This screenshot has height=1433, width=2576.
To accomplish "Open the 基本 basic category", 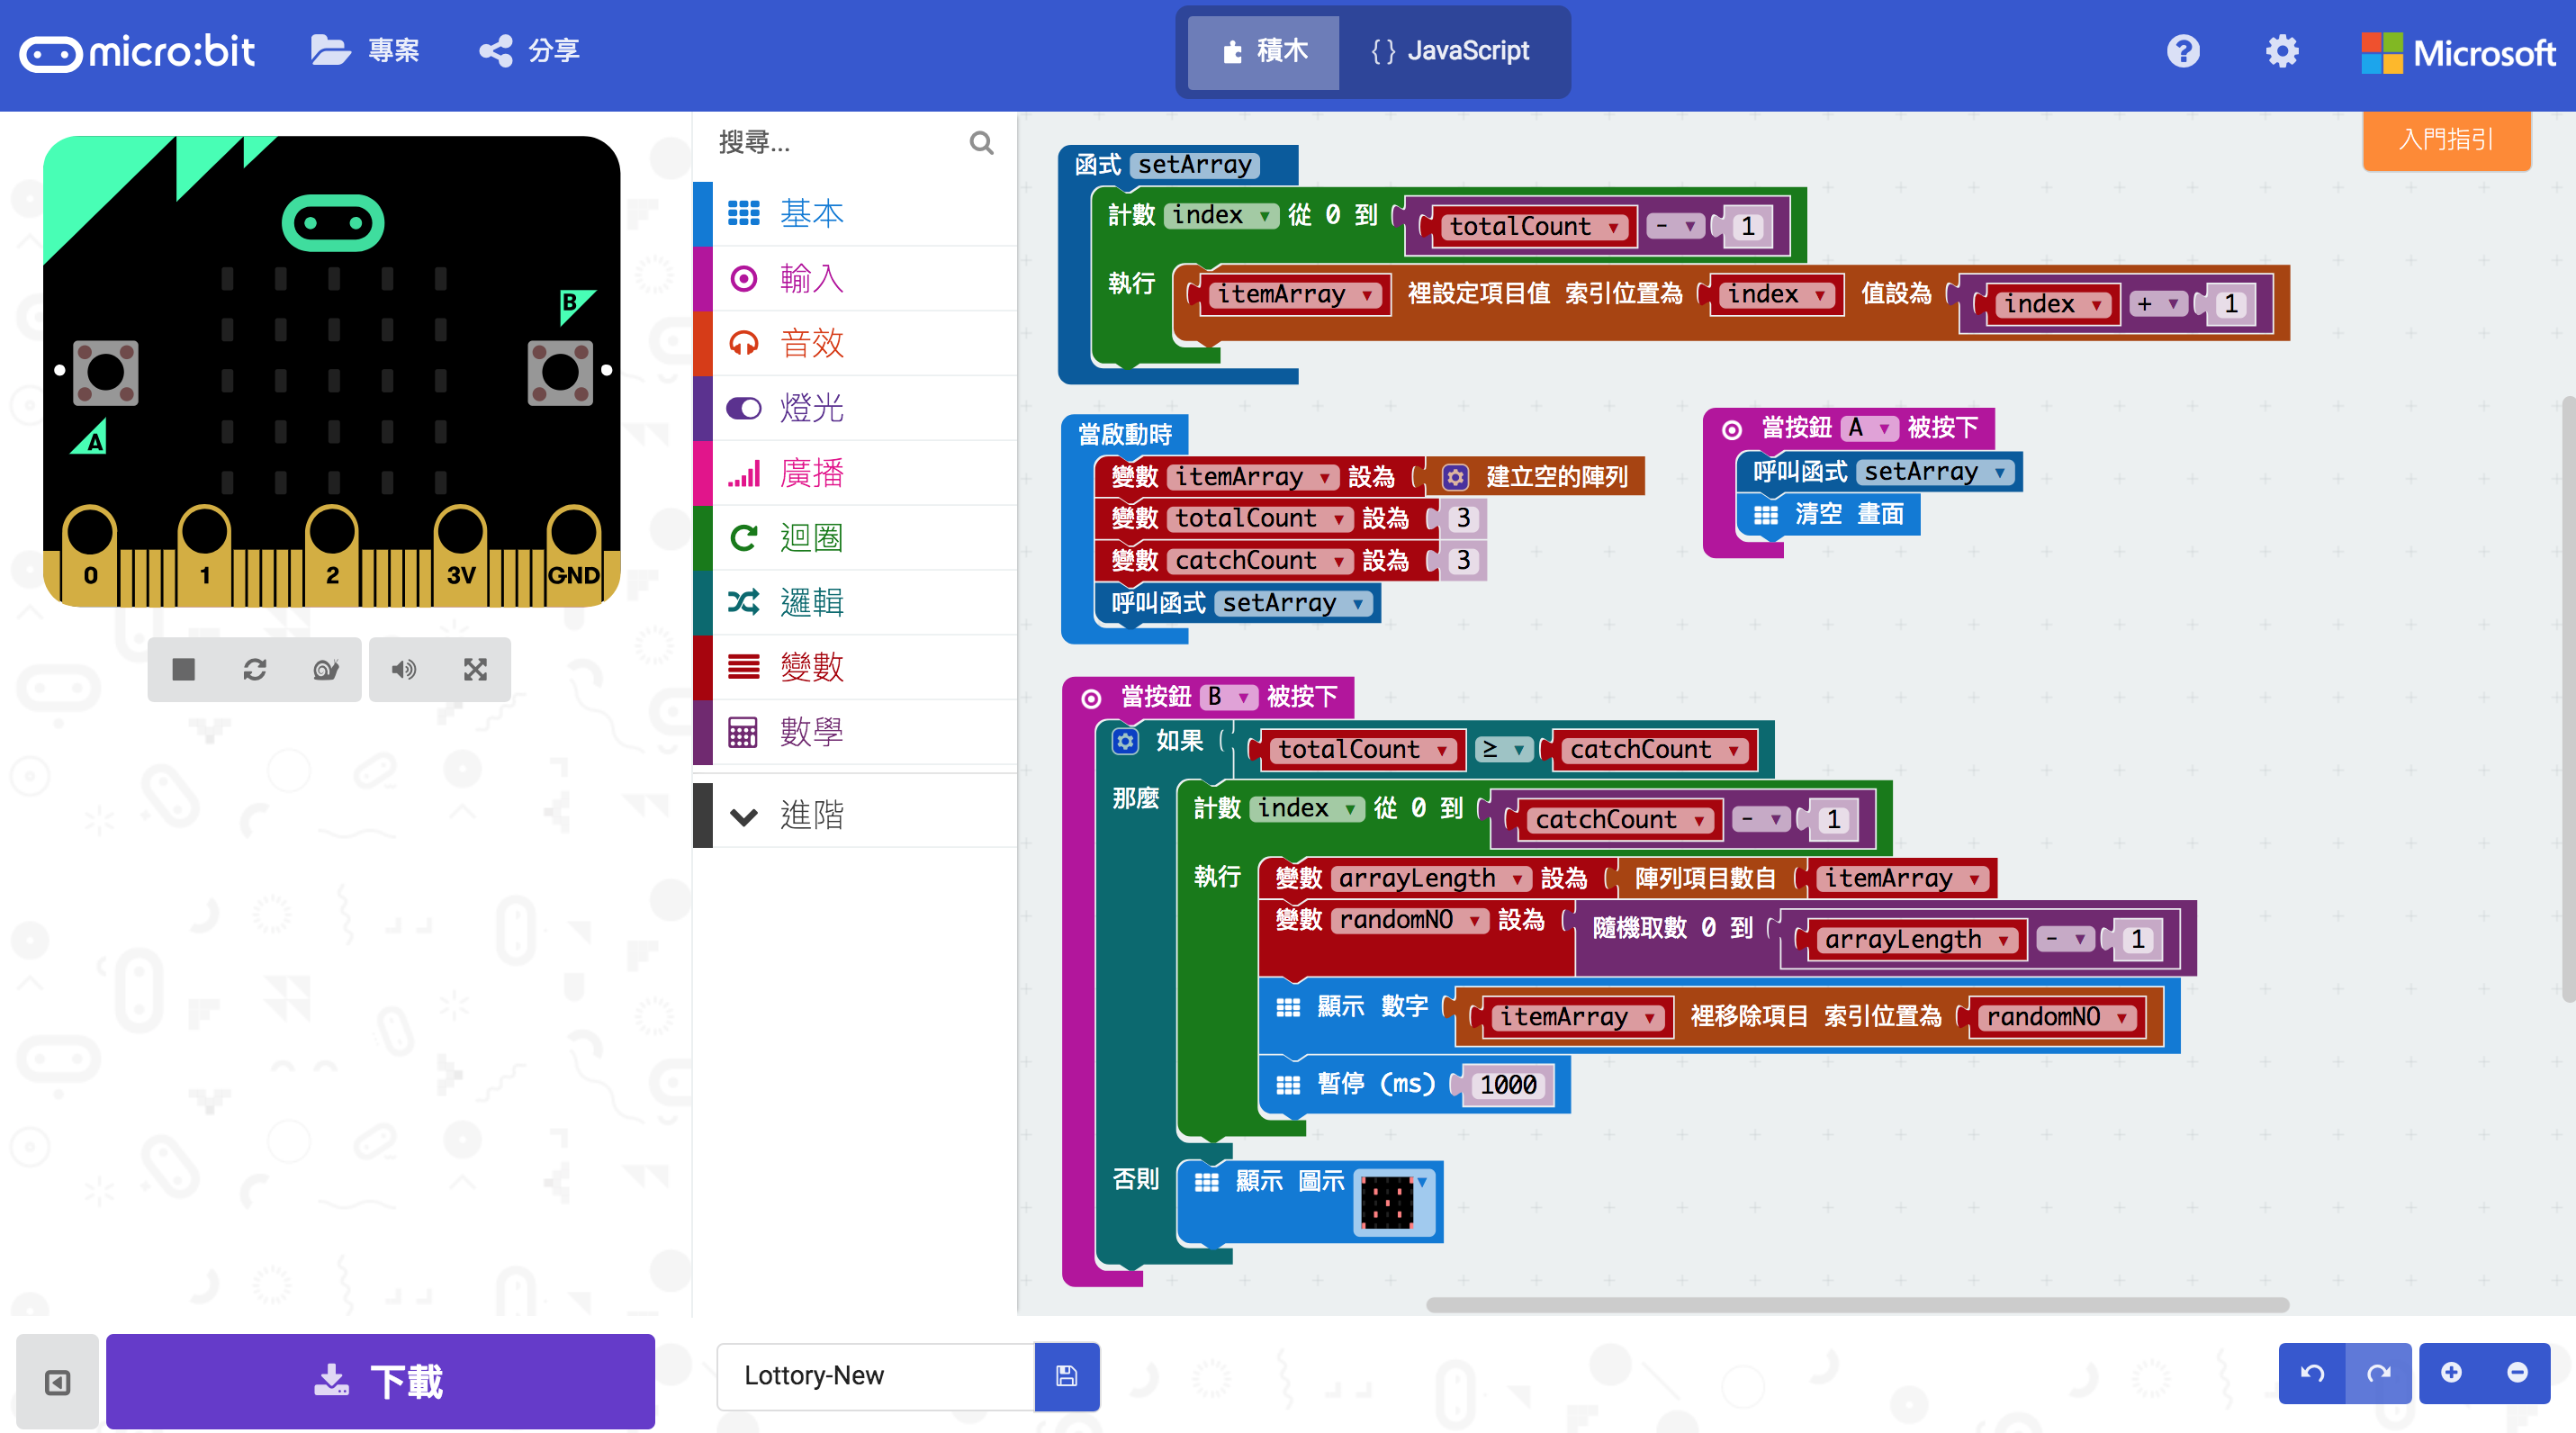I will 856,213.
